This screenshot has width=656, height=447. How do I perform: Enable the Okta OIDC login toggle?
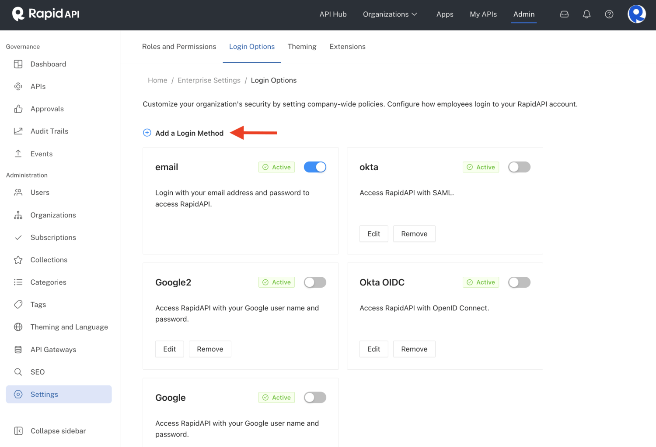tap(519, 282)
